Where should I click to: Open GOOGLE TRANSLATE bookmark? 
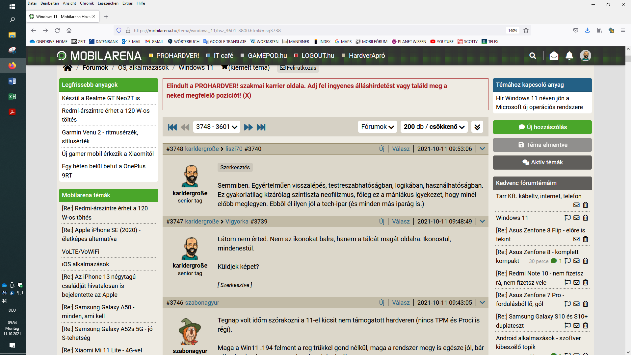click(x=225, y=41)
